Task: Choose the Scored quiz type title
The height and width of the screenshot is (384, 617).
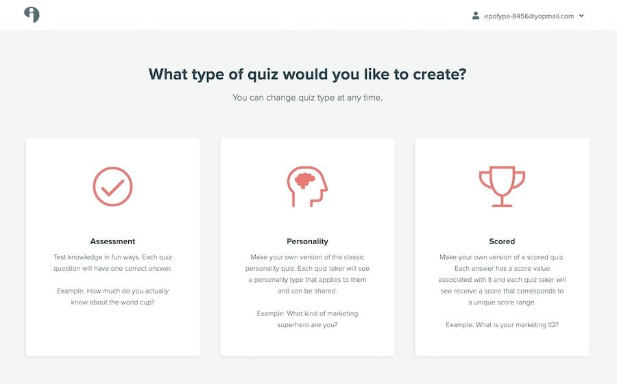Action: coord(502,241)
